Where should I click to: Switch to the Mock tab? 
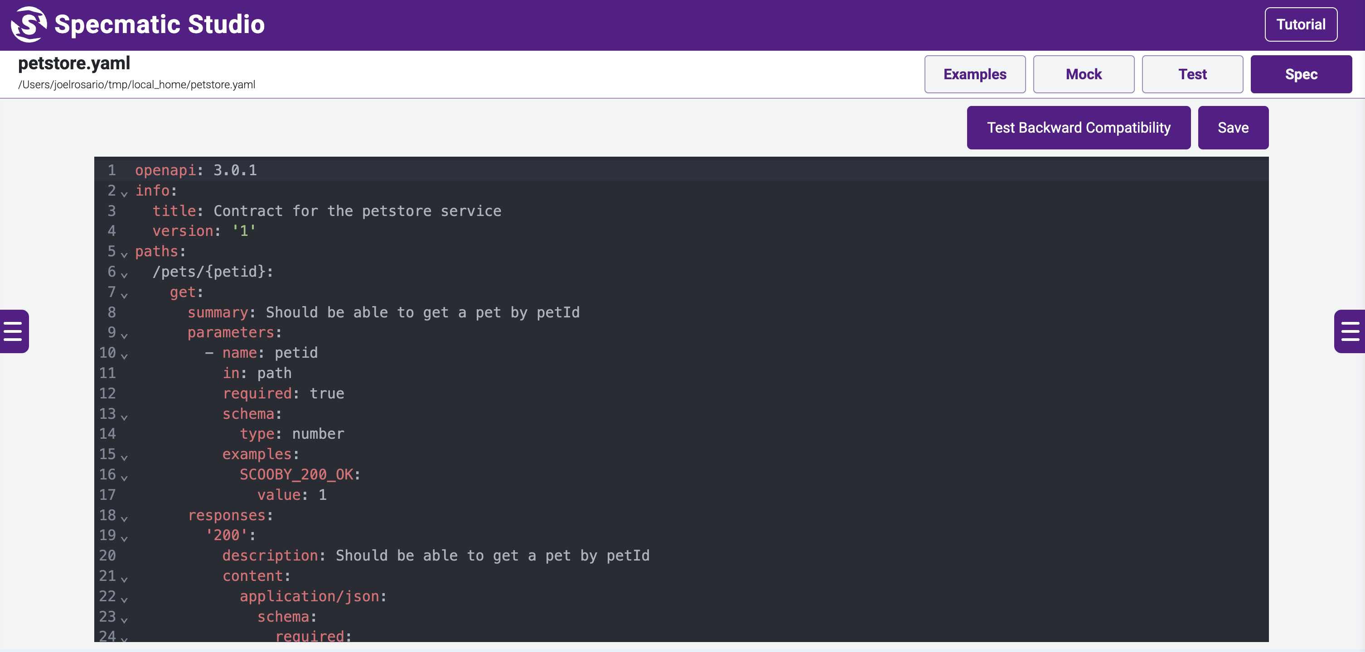[x=1083, y=74]
